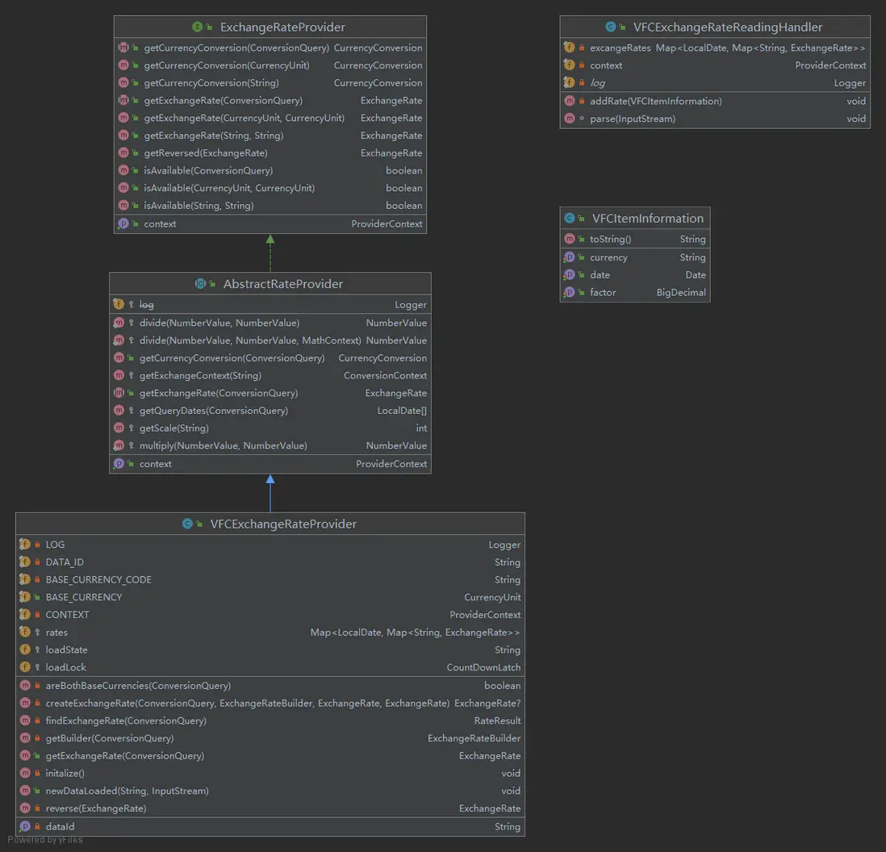Viewport: 886px width, 852px height.
Task: Click method icon of addRate(VFCItemInformation) row
Action: (570, 101)
